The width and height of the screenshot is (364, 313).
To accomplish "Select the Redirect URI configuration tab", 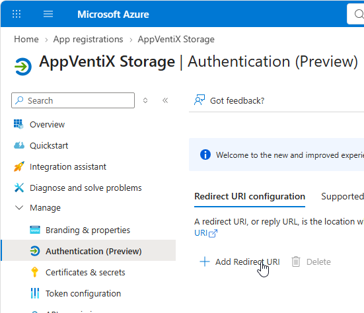I will click(250, 197).
